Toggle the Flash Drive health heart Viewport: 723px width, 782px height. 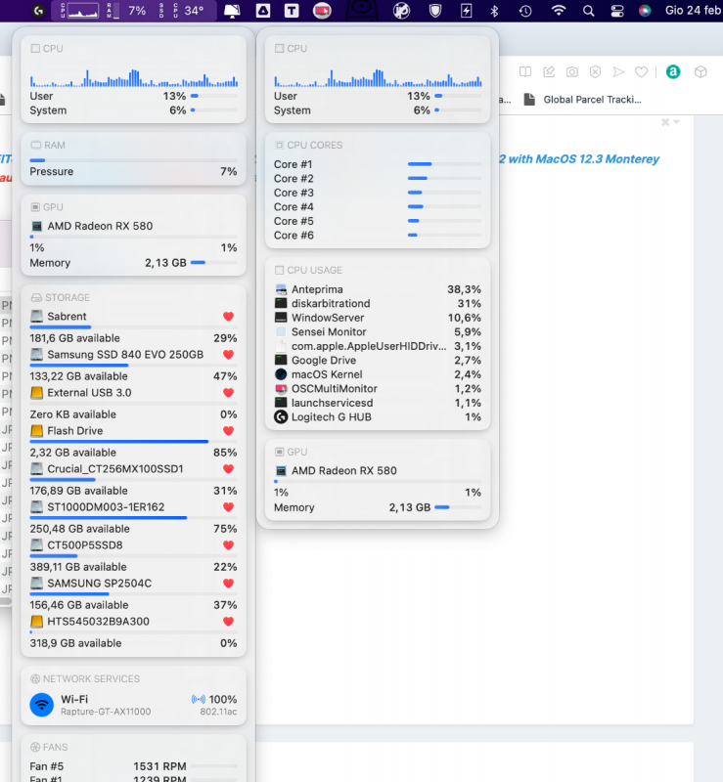[x=228, y=431]
